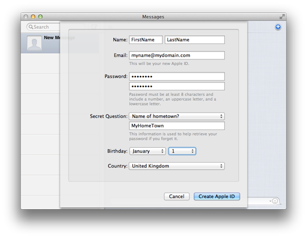Click the password confirmation field
Image resolution: width=307 pixels, height=238 pixels.
177,86
